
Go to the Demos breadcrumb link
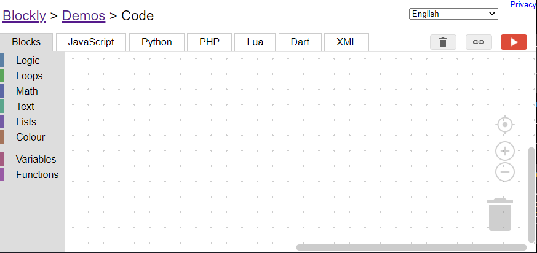pos(84,16)
